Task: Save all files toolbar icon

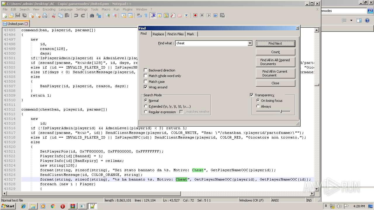Action: pos(25,15)
